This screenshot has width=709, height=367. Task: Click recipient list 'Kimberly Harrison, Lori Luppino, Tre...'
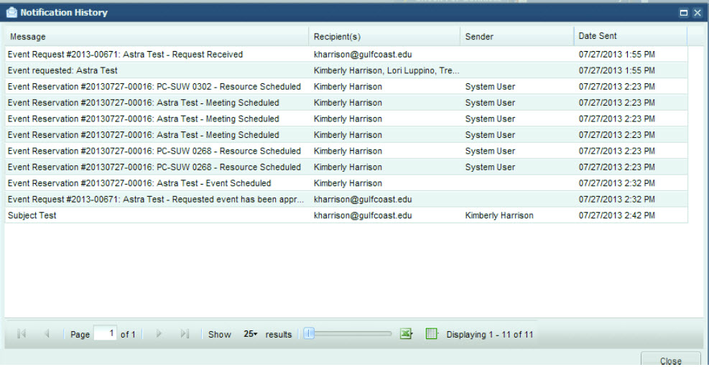386,70
